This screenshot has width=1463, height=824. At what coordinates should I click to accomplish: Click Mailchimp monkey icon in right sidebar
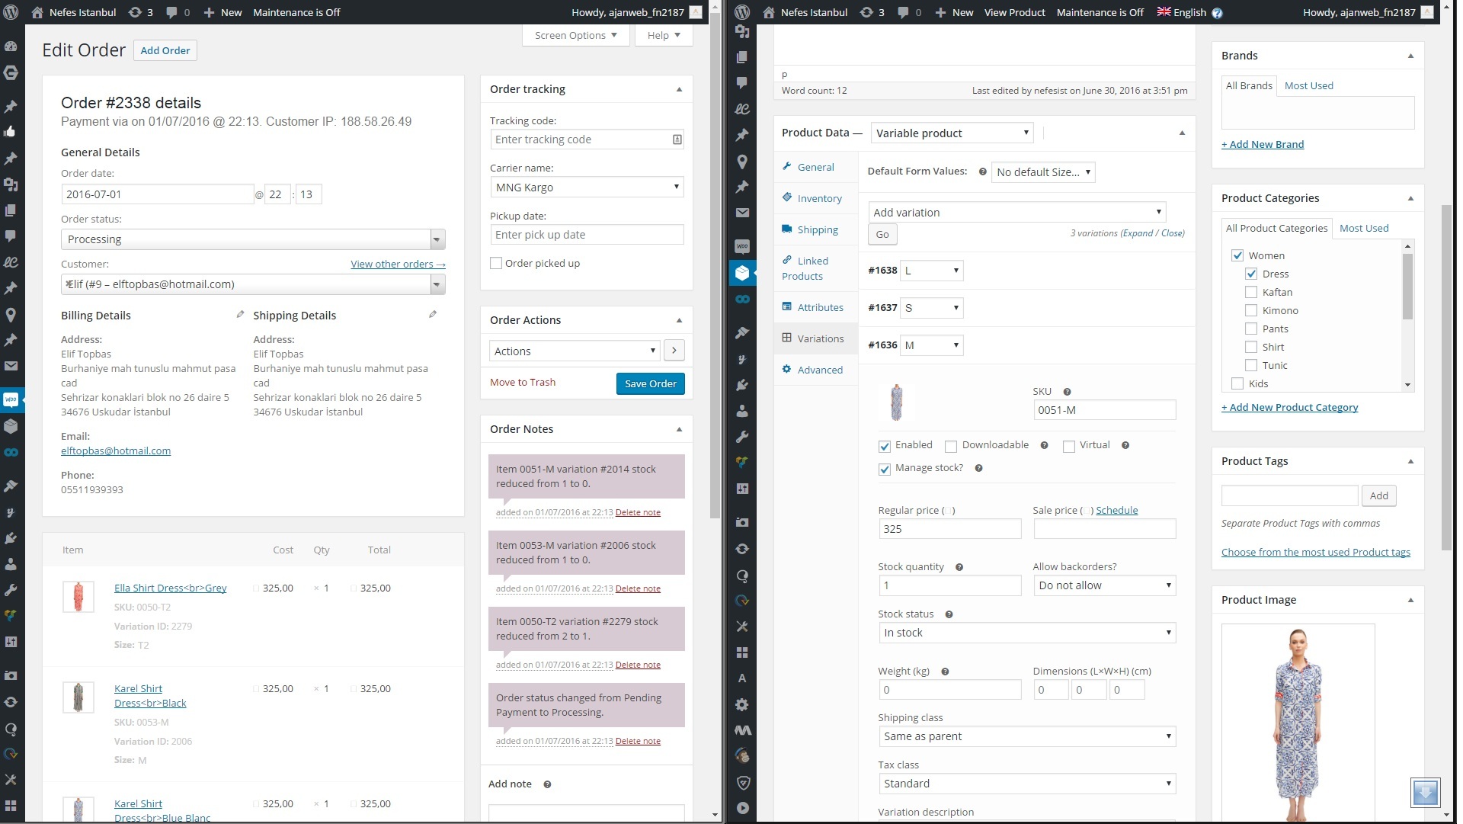(742, 755)
